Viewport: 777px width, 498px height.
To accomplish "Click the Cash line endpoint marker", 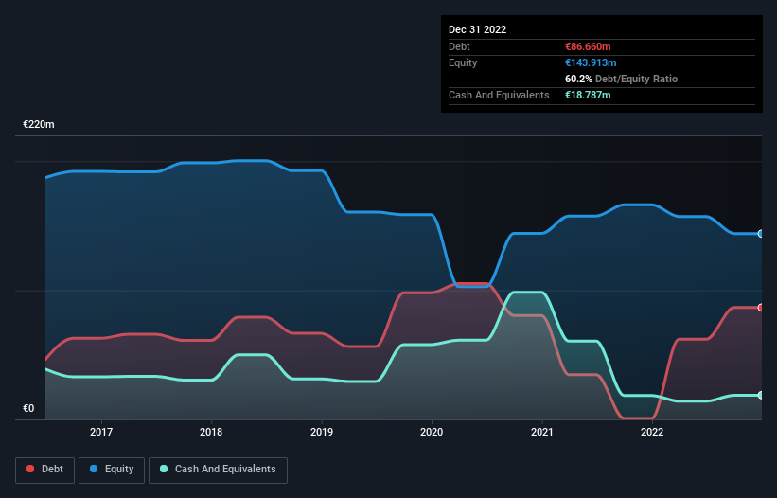I will 761,395.
